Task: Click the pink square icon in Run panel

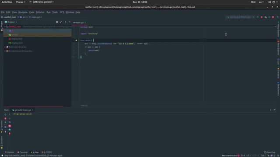Action: (10, 126)
